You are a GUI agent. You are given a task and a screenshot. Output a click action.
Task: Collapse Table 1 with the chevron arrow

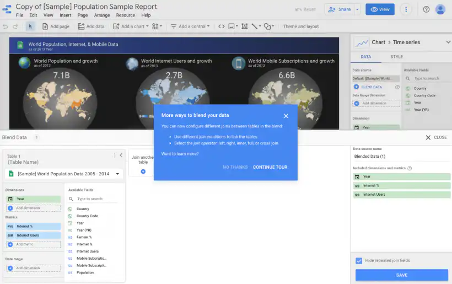pos(121,156)
